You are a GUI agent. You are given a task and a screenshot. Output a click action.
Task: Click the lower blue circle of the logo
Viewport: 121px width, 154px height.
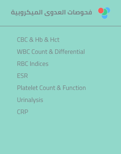(x=104, y=17)
